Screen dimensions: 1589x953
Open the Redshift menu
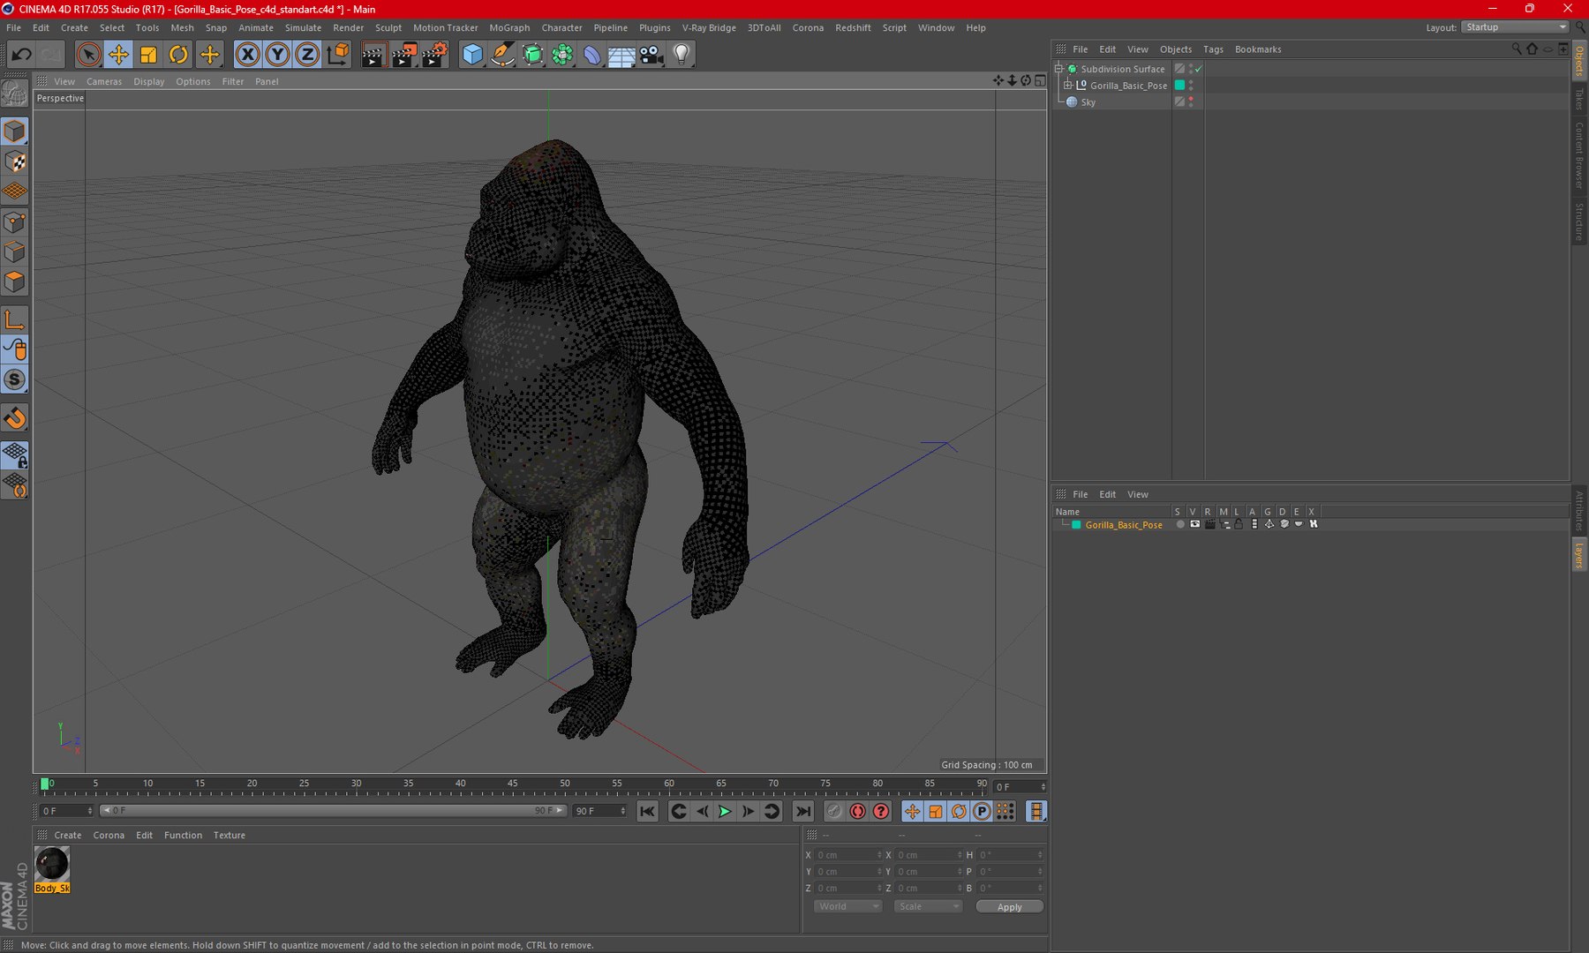point(853,27)
